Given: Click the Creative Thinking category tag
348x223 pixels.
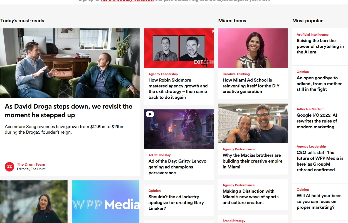Looking at the screenshot, I should coord(236,74).
